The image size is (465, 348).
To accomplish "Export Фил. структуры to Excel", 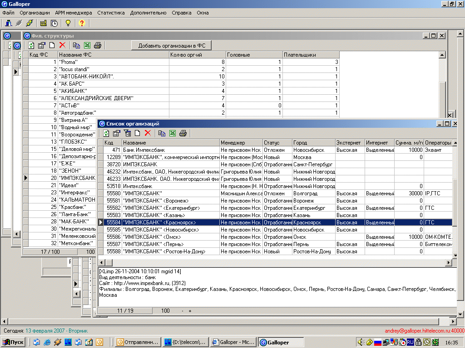I will tap(87, 45).
